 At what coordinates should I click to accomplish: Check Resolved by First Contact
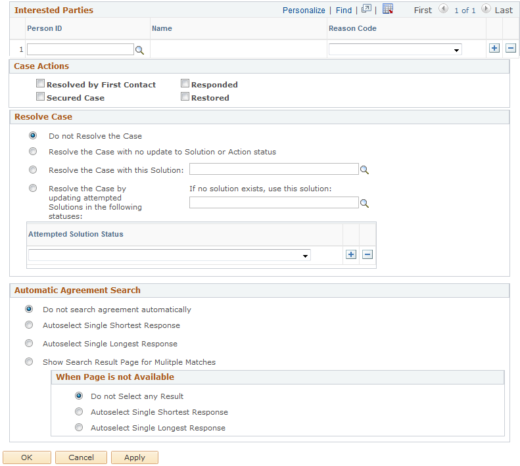coord(41,83)
